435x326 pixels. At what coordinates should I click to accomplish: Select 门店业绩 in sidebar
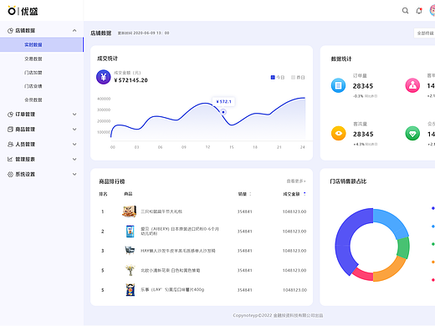[x=33, y=86]
